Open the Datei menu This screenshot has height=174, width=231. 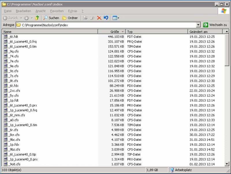tap(8, 11)
